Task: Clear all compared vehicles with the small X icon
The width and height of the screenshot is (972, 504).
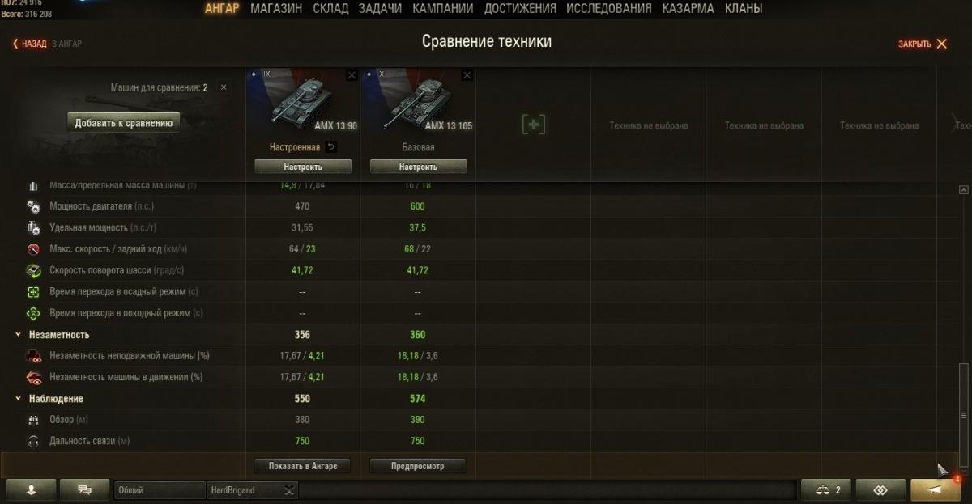Action: tap(224, 87)
